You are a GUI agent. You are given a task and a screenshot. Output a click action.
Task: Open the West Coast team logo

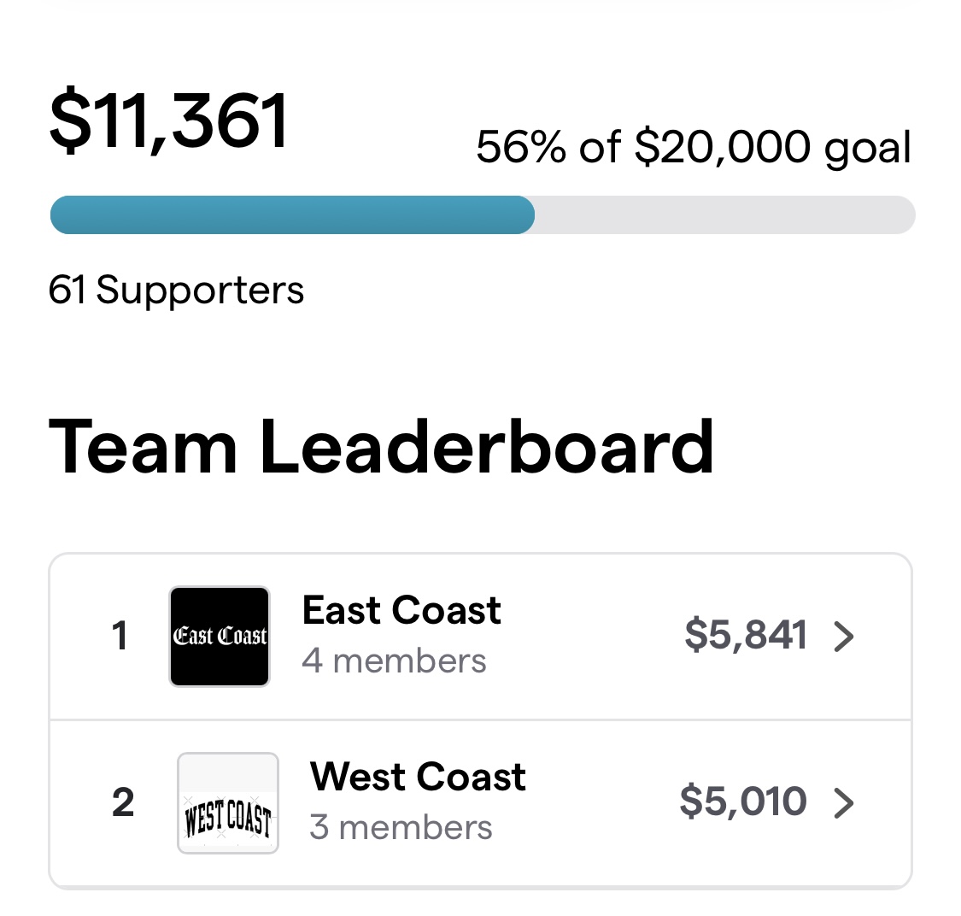click(228, 803)
